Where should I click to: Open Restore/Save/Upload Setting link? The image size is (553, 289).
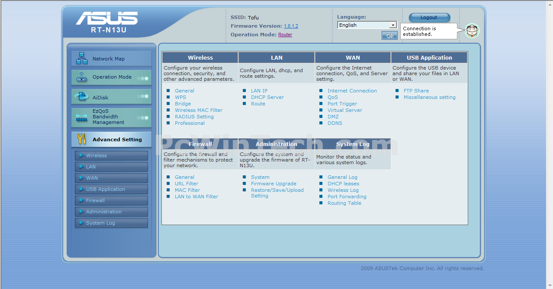click(x=277, y=193)
